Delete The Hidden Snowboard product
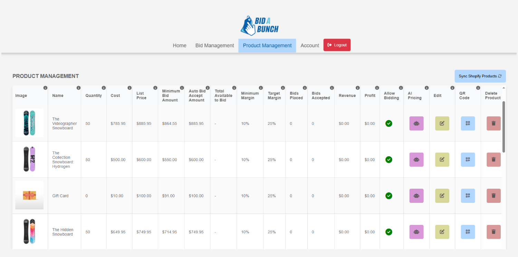Screen dimensions: 518x257 point(493,232)
